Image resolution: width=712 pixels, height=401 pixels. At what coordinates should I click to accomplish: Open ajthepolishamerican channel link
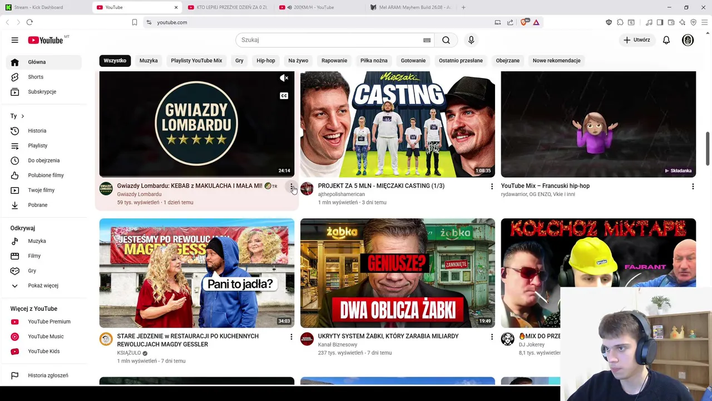coord(342,194)
